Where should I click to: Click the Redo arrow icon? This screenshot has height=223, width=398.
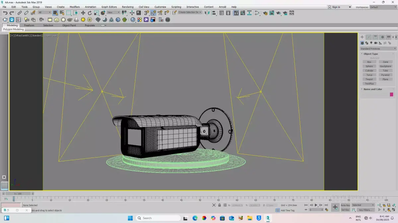coord(12,13)
